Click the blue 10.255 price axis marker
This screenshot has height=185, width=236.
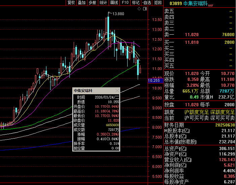point(156,81)
